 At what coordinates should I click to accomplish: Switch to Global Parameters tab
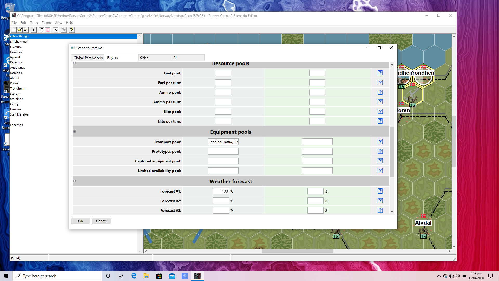point(88,58)
